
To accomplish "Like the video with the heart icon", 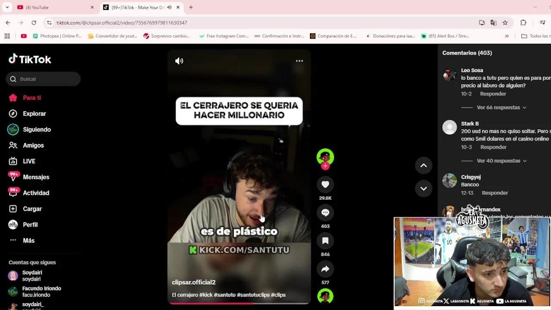I will tap(325, 184).
